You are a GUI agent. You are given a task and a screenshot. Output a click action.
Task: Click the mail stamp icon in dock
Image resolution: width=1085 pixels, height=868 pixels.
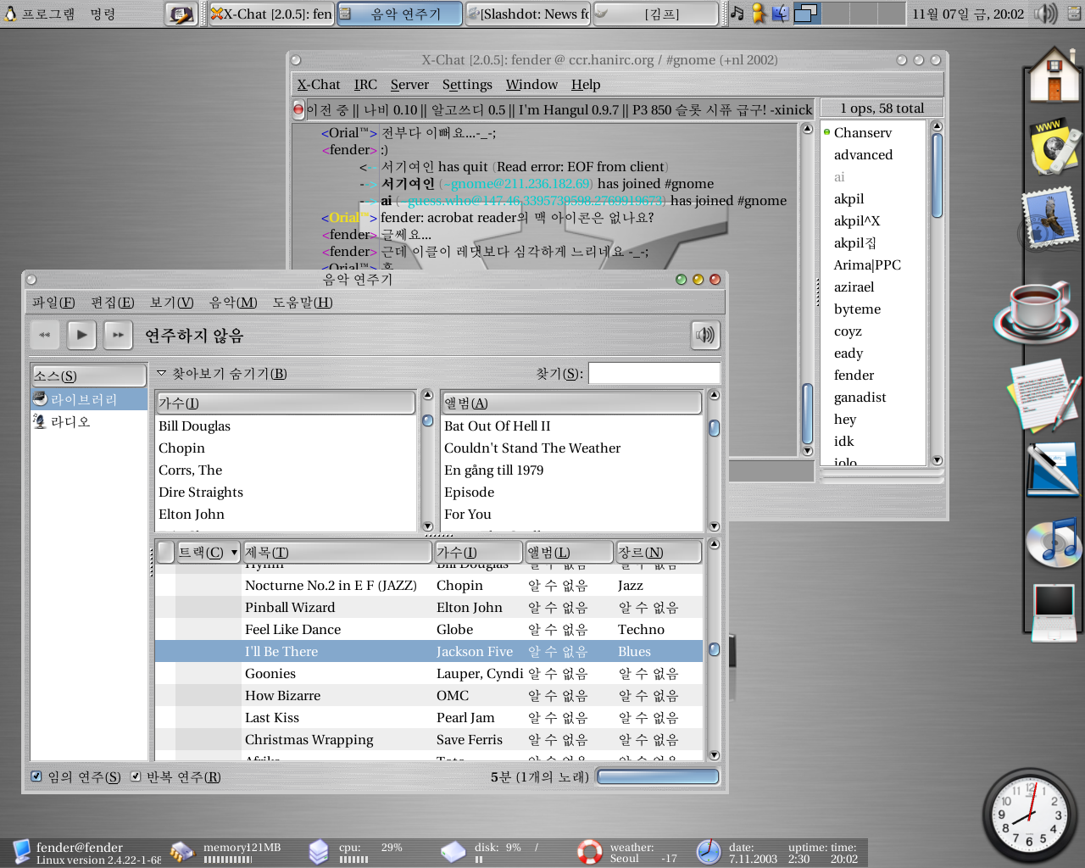pos(1051,218)
